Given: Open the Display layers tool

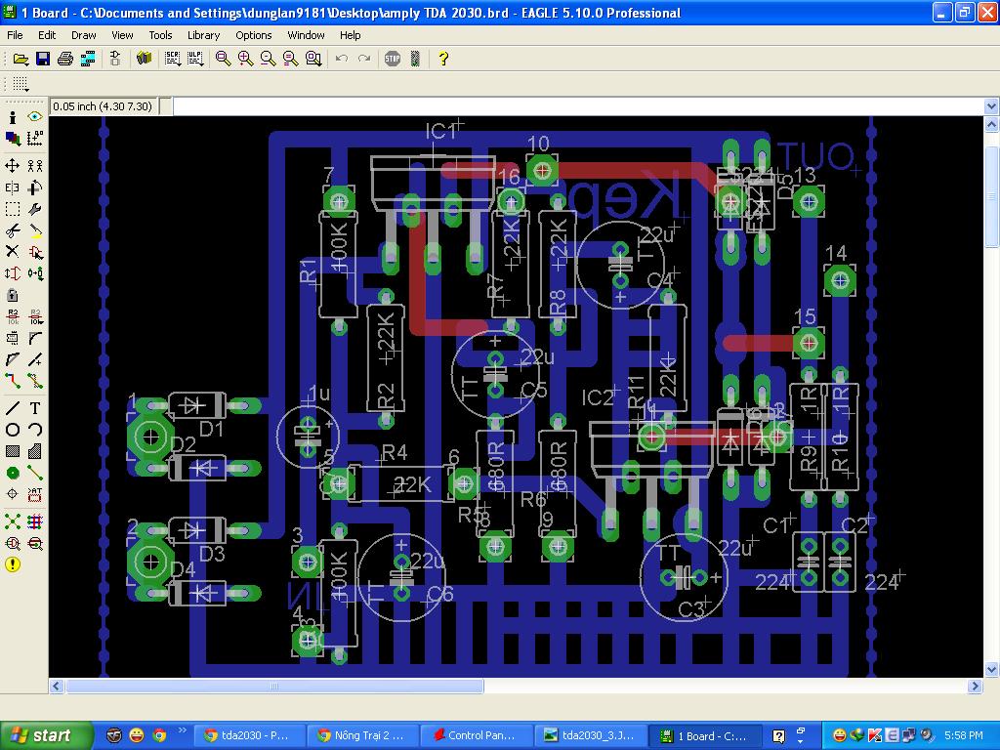Looking at the screenshot, I should click(13, 139).
